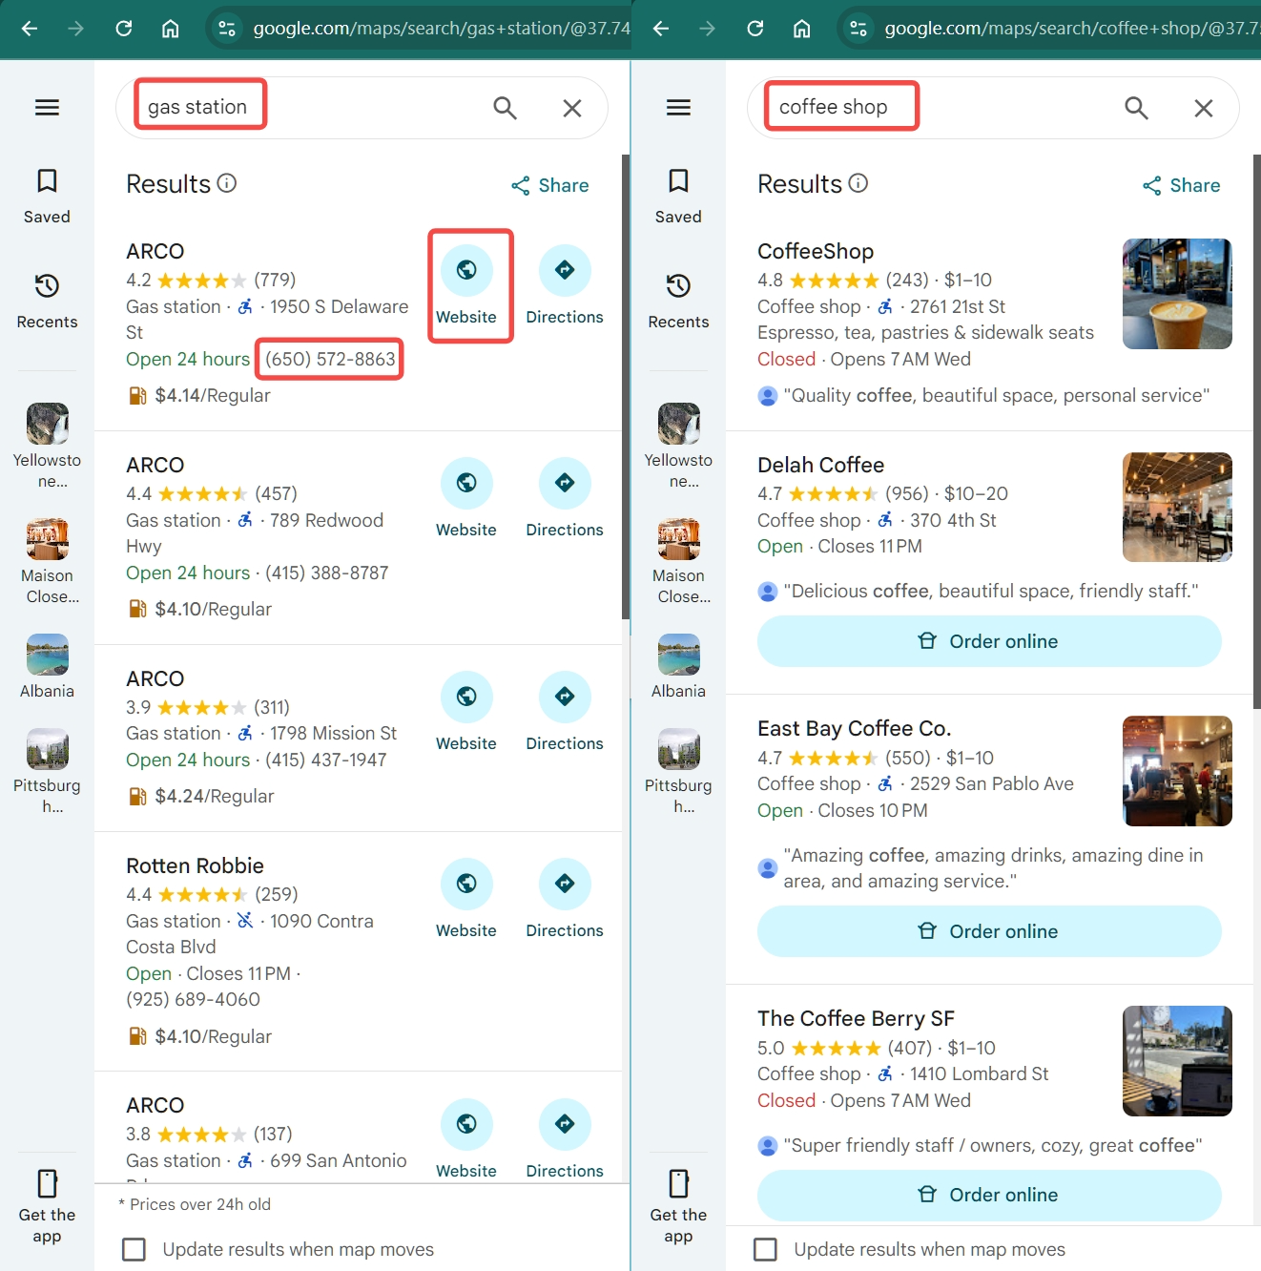1261x1271 pixels.
Task: Click the coffee shop results scrollbar
Action: coord(1257,431)
